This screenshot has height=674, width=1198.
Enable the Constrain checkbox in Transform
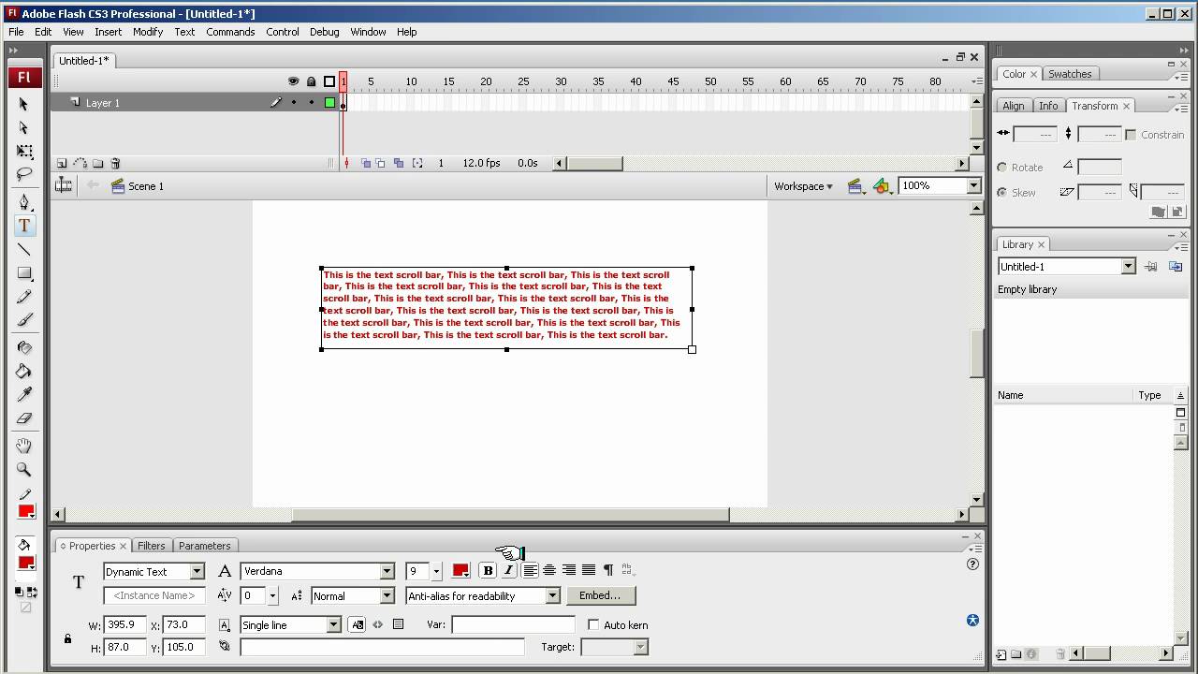[x=1131, y=135]
